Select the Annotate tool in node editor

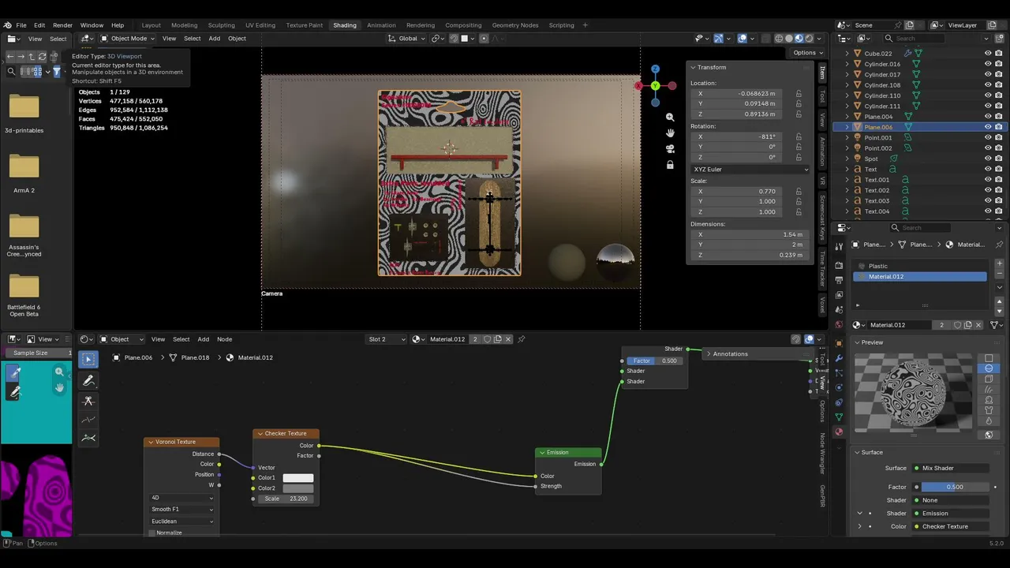point(88,380)
